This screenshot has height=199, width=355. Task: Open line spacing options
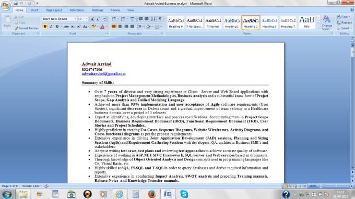coord(140,27)
